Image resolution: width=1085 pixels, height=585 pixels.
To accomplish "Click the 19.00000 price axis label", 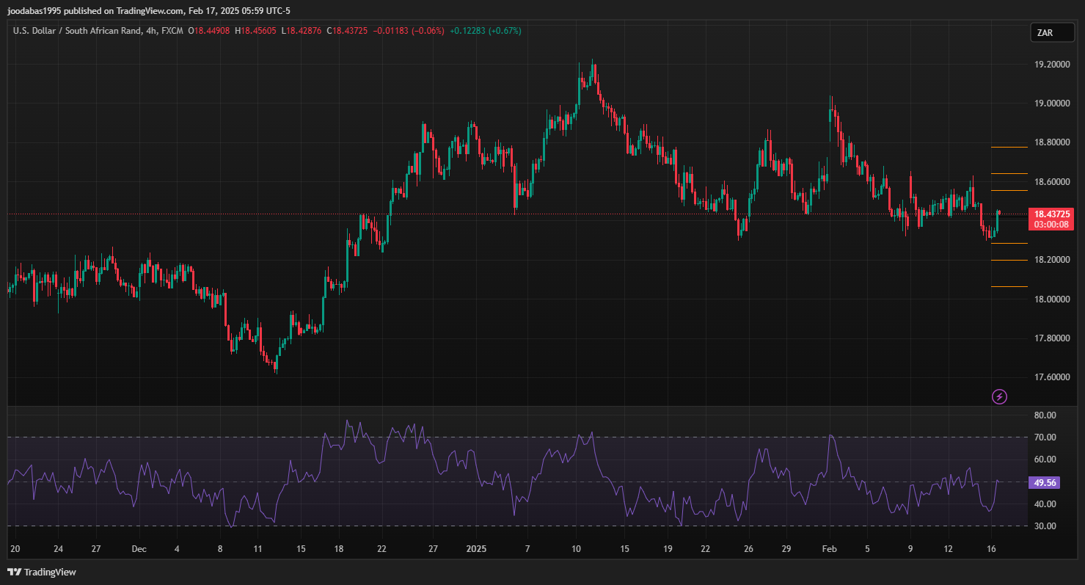I will click(1051, 103).
